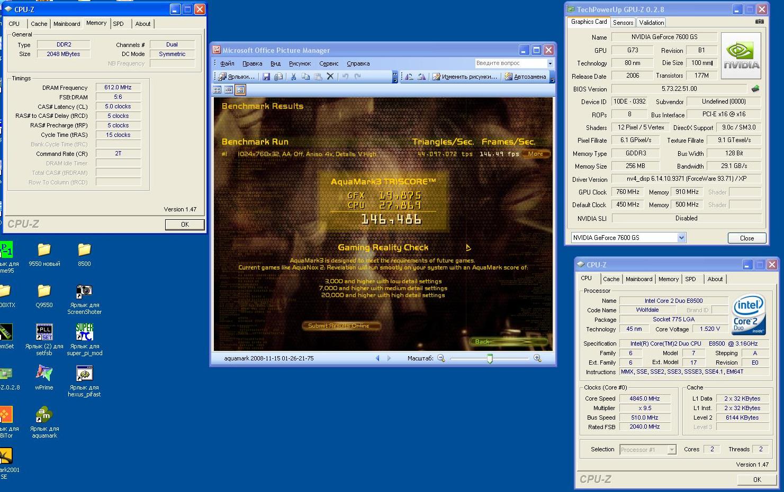The height and width of the screenshot is (492, 784).
Task: Open the help question box dropdown arrow
Action: 550,63
